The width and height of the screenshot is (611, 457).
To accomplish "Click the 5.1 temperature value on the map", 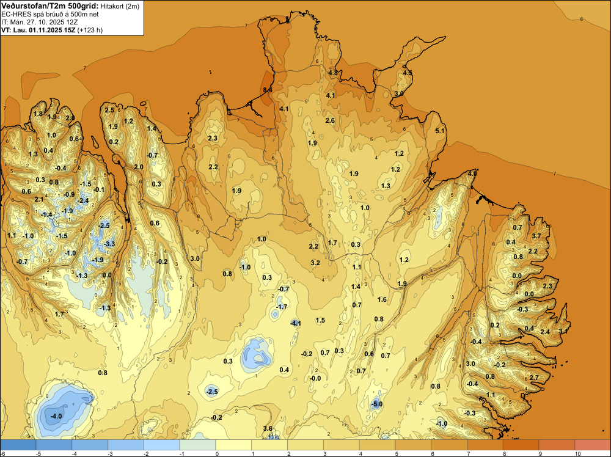I will pyautogui.click(x=439, y=131).
